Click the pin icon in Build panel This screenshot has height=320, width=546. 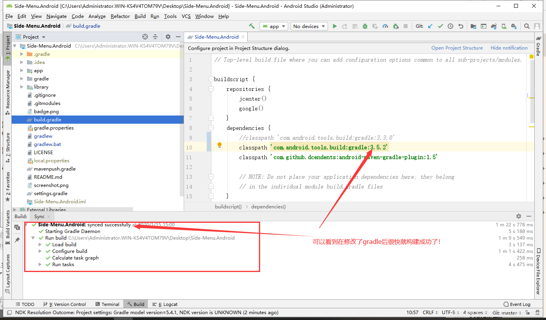pyautogui.click(x=17, y=240)
